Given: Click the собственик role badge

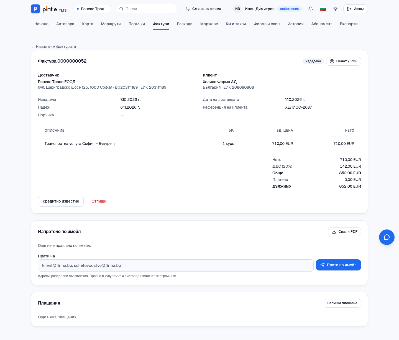Looking at the screenshot, I should click(289, 9).
